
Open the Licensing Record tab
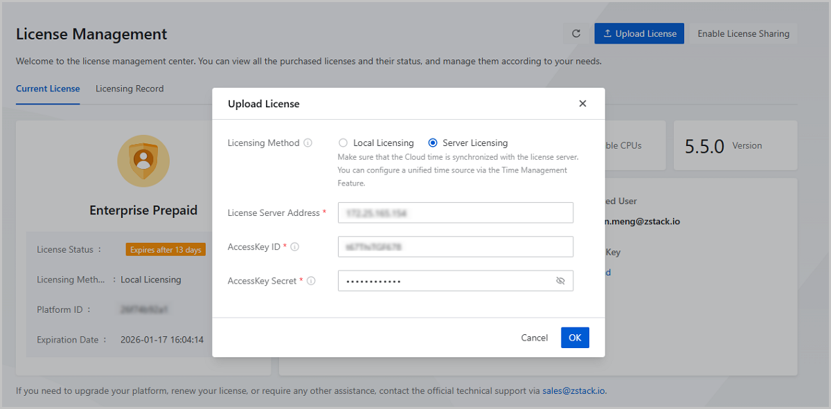[x=129, y=89]
